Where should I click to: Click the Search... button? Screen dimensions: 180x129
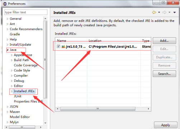coord(164,74)
